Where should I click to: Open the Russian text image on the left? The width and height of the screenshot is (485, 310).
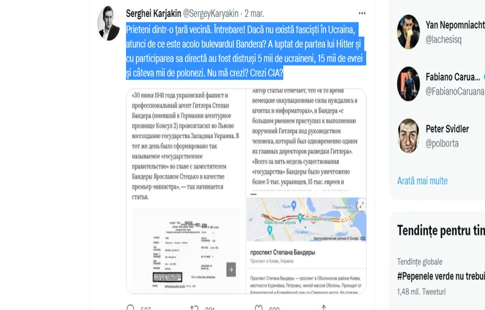point(186,146)
